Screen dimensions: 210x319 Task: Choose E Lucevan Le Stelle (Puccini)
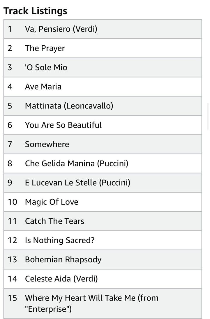[103, 183]
